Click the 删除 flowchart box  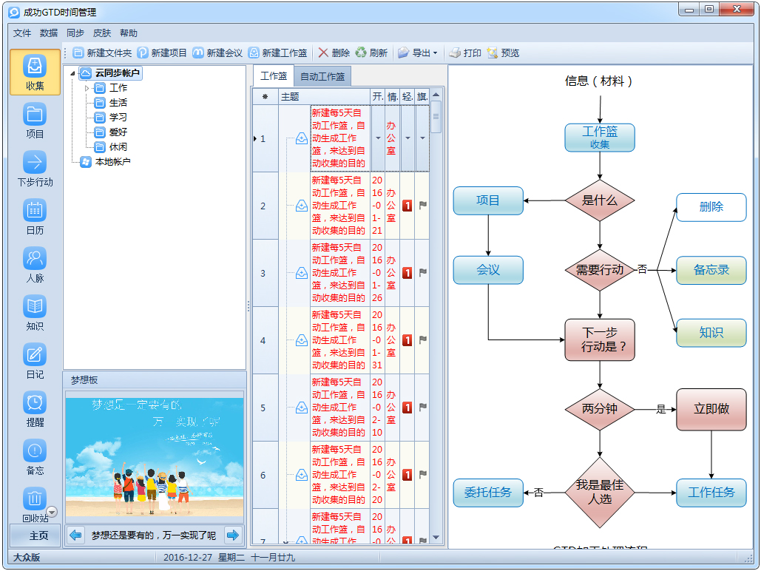click(x=711, y=207)
